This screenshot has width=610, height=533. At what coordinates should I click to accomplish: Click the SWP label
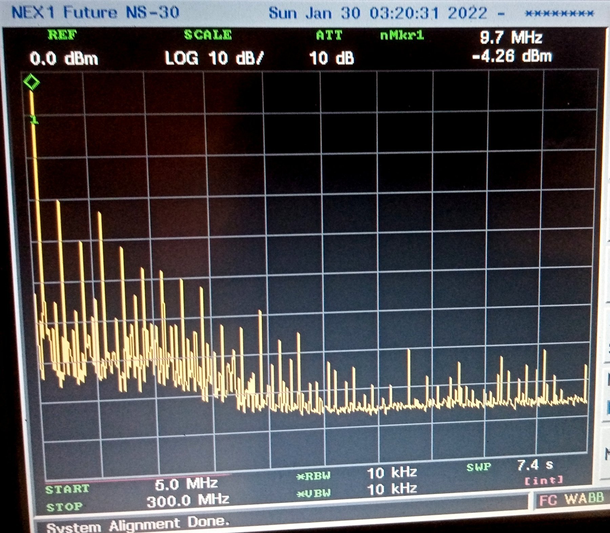[479, 467]
